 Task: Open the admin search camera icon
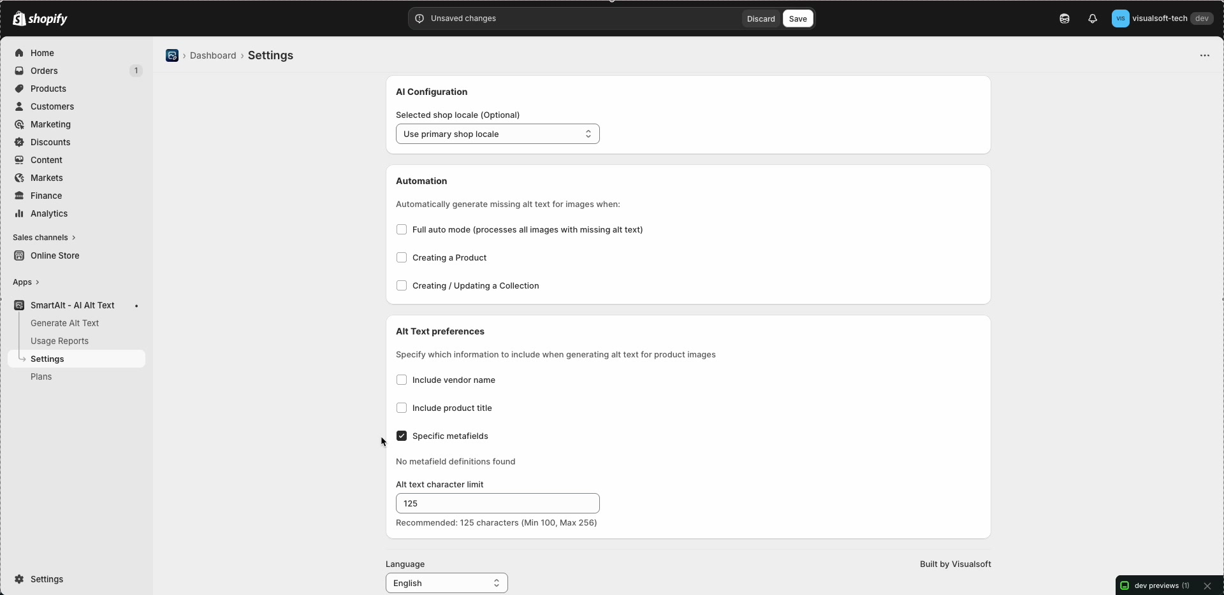tap(1064, 18)
